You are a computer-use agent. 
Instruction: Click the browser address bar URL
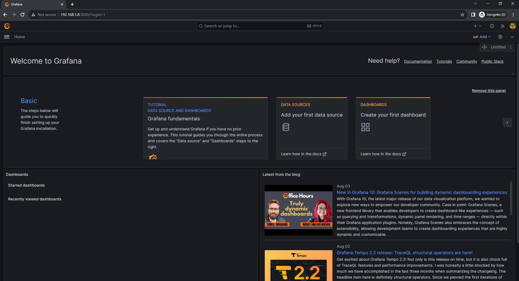(83, 15)
